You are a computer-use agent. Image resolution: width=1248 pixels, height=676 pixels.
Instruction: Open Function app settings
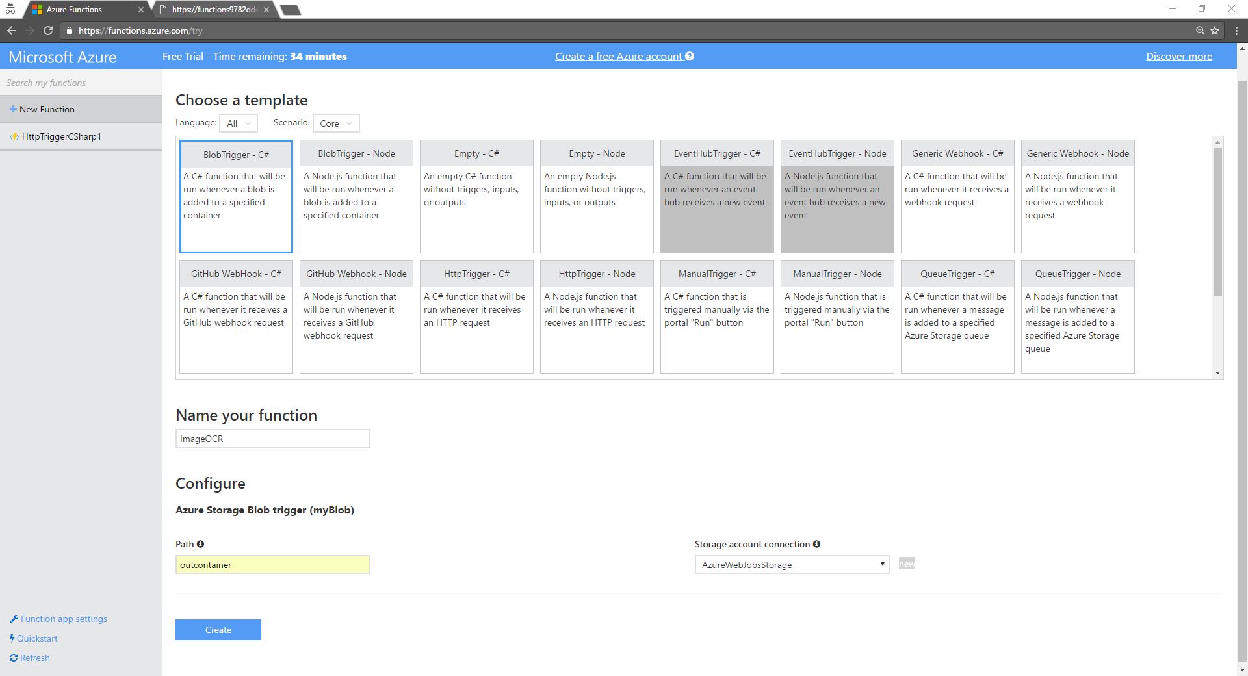pyautogui.click(x=63, y=619)
